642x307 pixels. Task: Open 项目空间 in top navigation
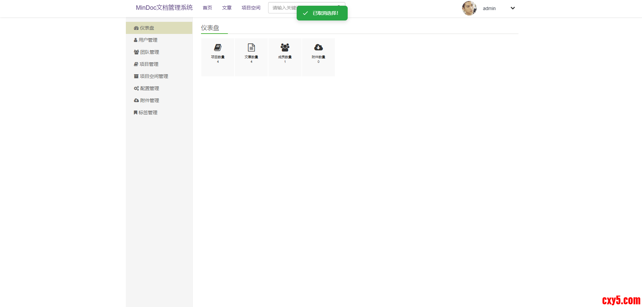[x=251, y=8]
